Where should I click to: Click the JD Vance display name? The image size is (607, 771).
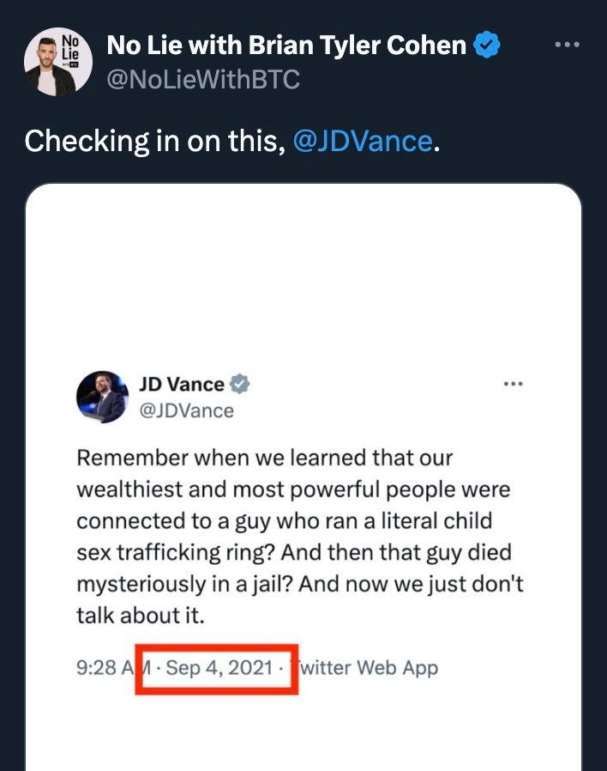[x=182, y=385]
